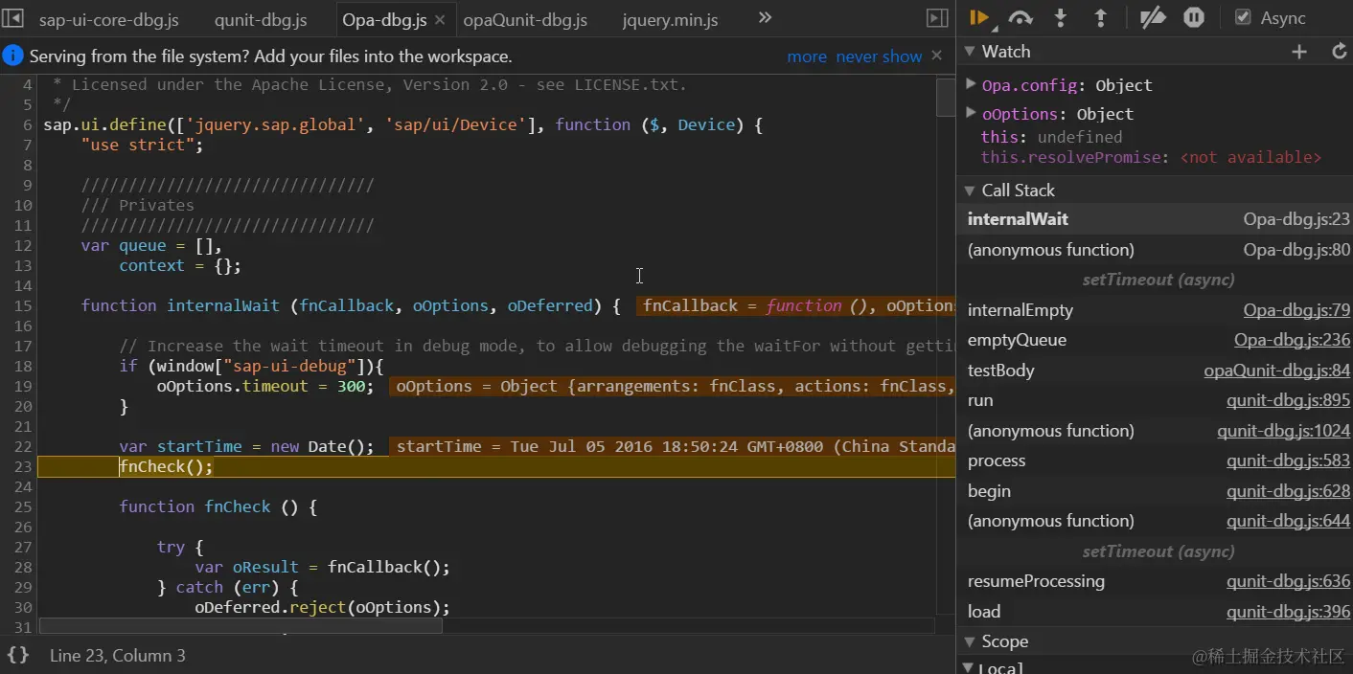
Task: Expand the Opa.config watch object
Action: click(971, 84)
